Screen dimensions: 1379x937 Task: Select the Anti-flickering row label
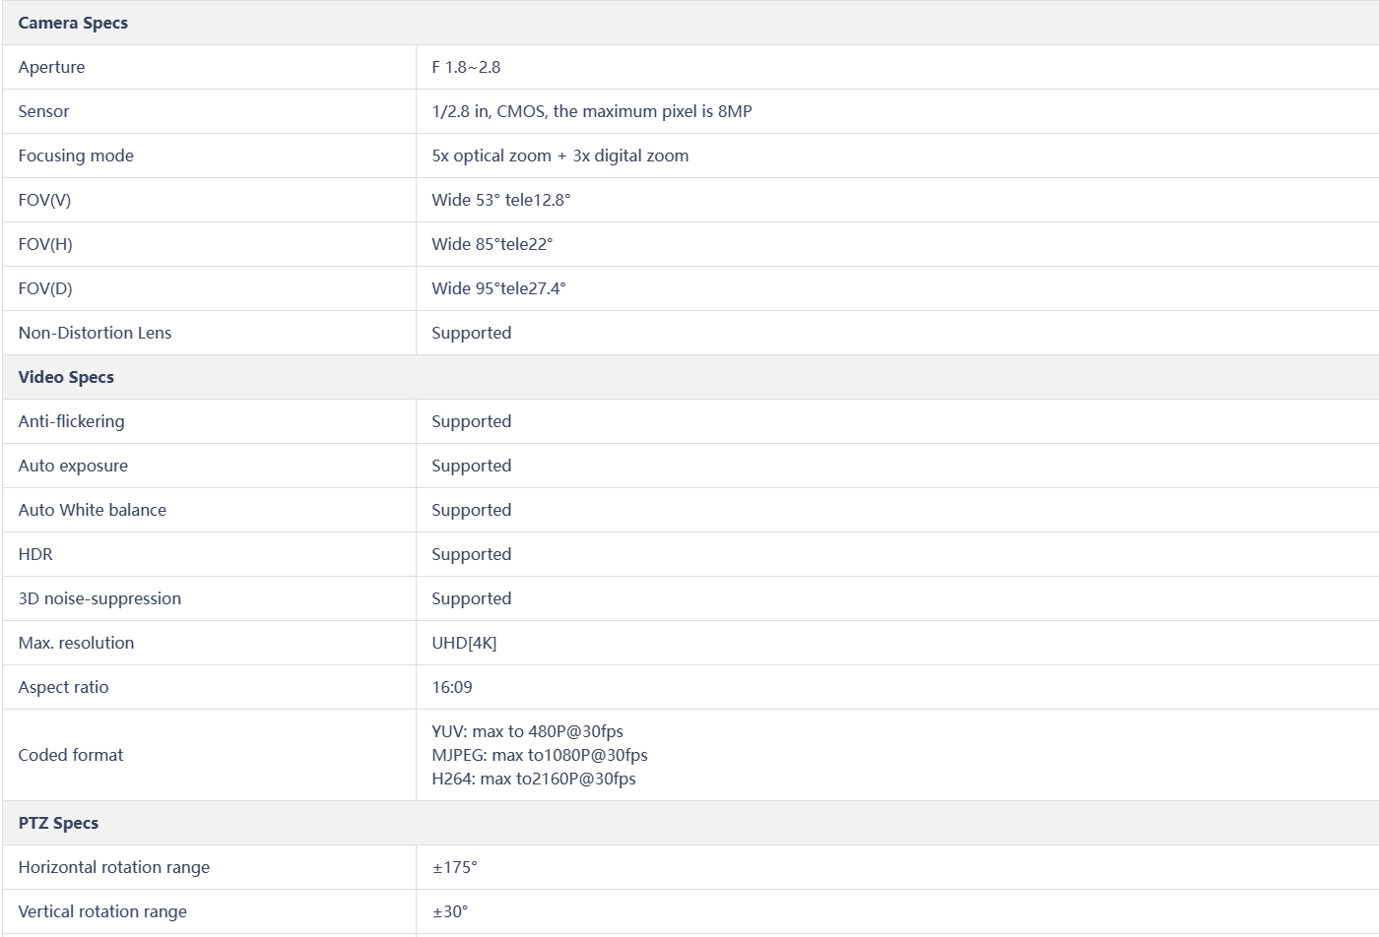(71, 421)
